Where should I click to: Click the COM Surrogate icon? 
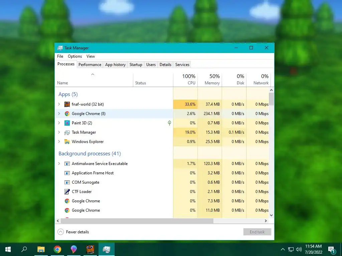(x=67, y=182)
